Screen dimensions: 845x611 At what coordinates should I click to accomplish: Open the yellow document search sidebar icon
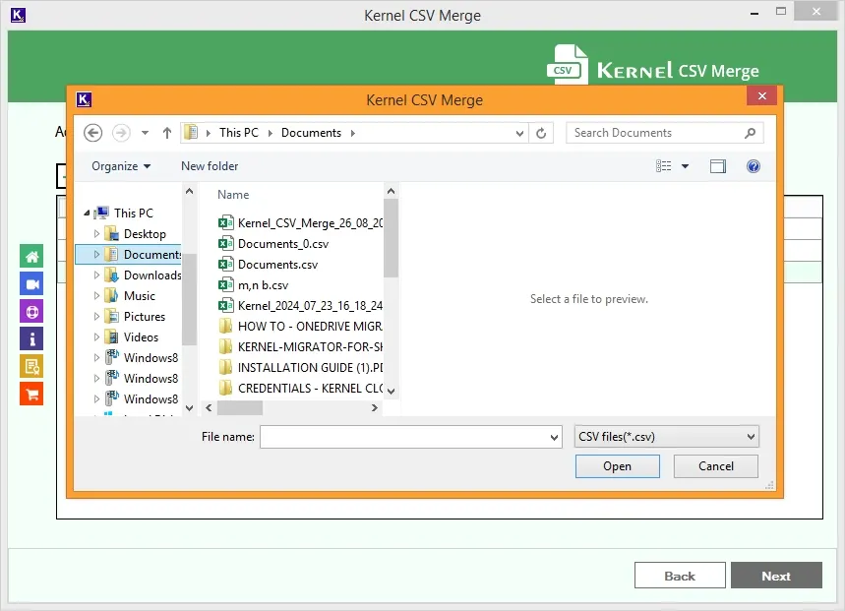(x=31, y=366)
